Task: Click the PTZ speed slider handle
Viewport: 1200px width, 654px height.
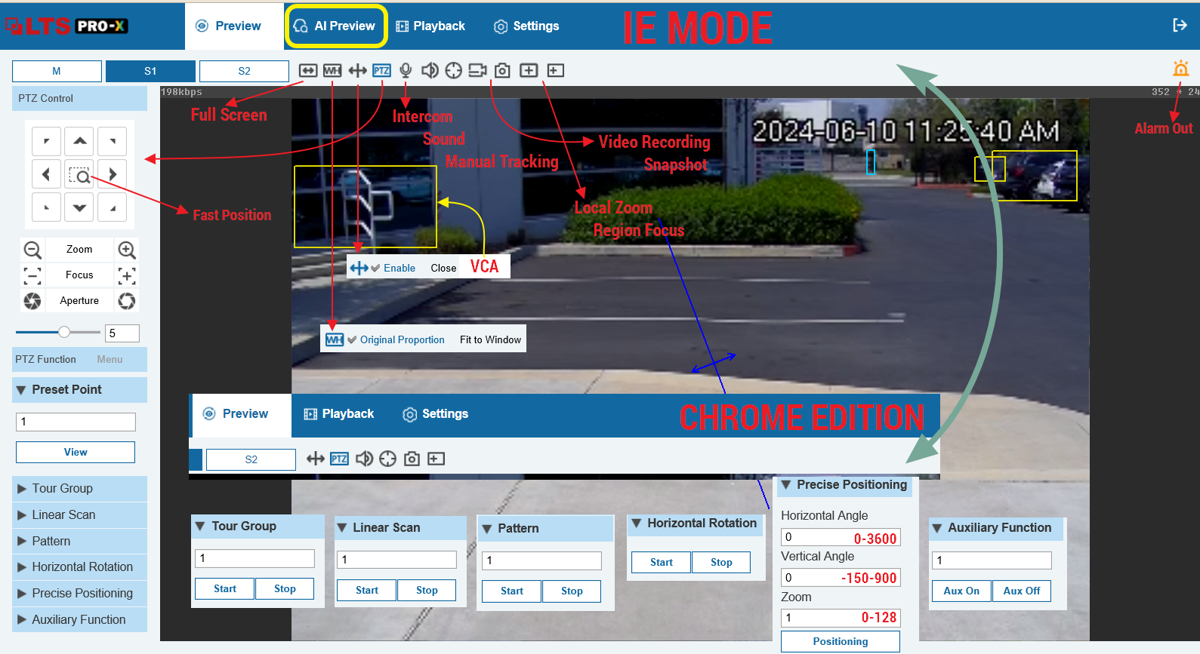Action: pyautogui.click(x=64, y=333)
